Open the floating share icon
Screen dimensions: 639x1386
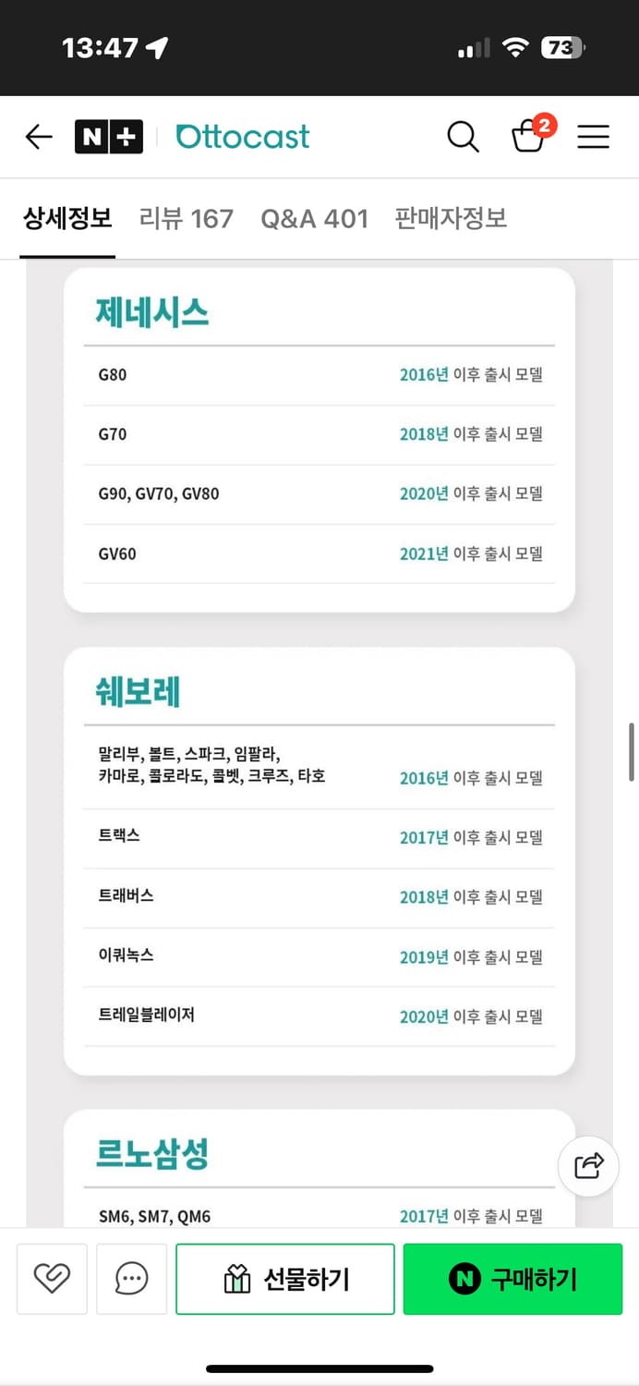pyautogui.click(x=588, y=1166)
